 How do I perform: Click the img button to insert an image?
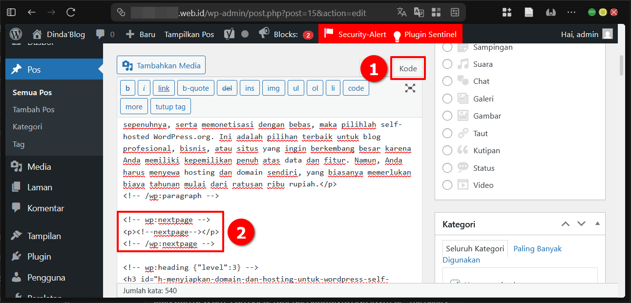pyautogui.click(x=273, y=87)
